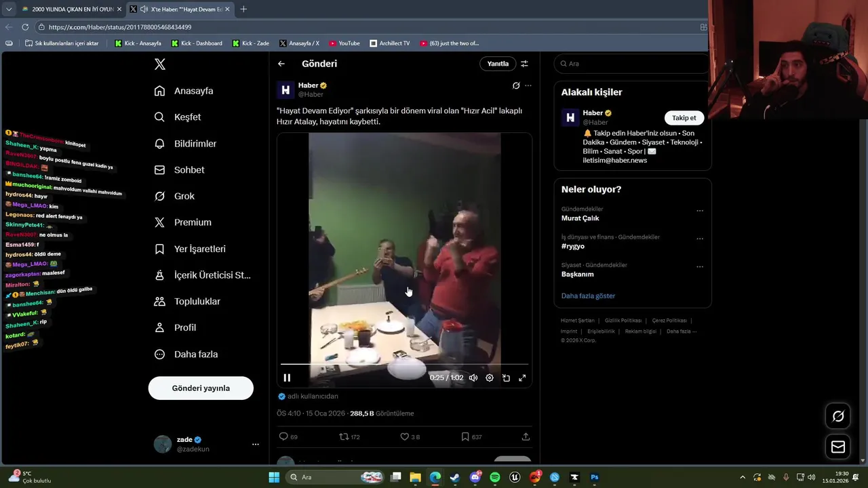Viewport: 868px width, 488px height.
Task: Close the X'te Haber tab
Action: (x=229, y=9)
